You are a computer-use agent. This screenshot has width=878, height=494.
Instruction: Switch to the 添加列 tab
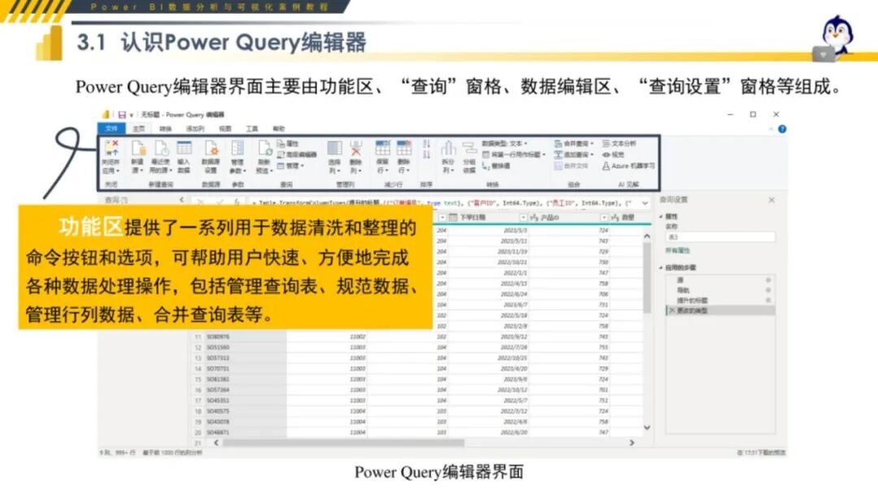click(x=195, y=128)
